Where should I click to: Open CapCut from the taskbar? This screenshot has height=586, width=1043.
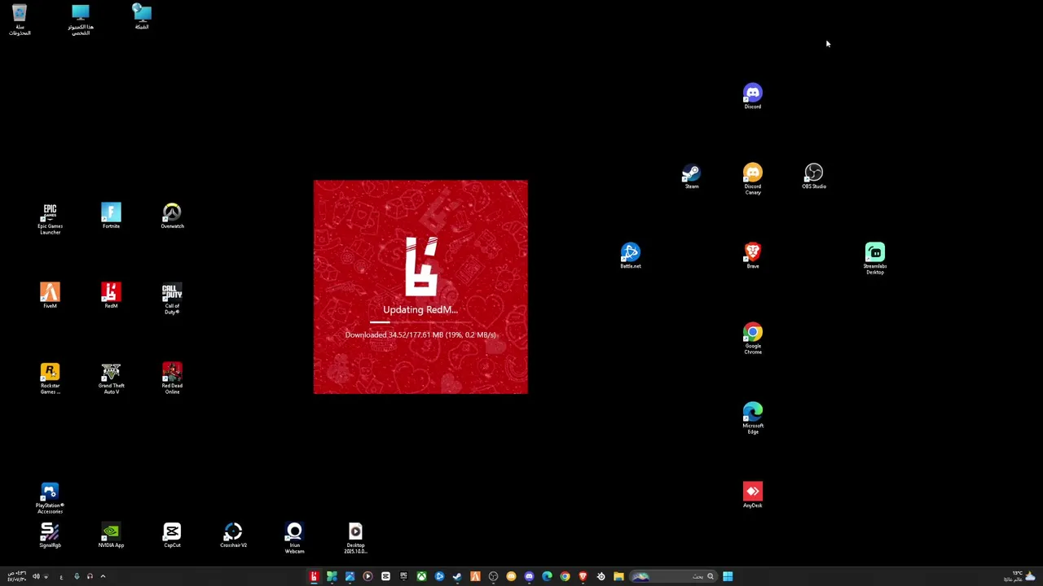(385, 576)
